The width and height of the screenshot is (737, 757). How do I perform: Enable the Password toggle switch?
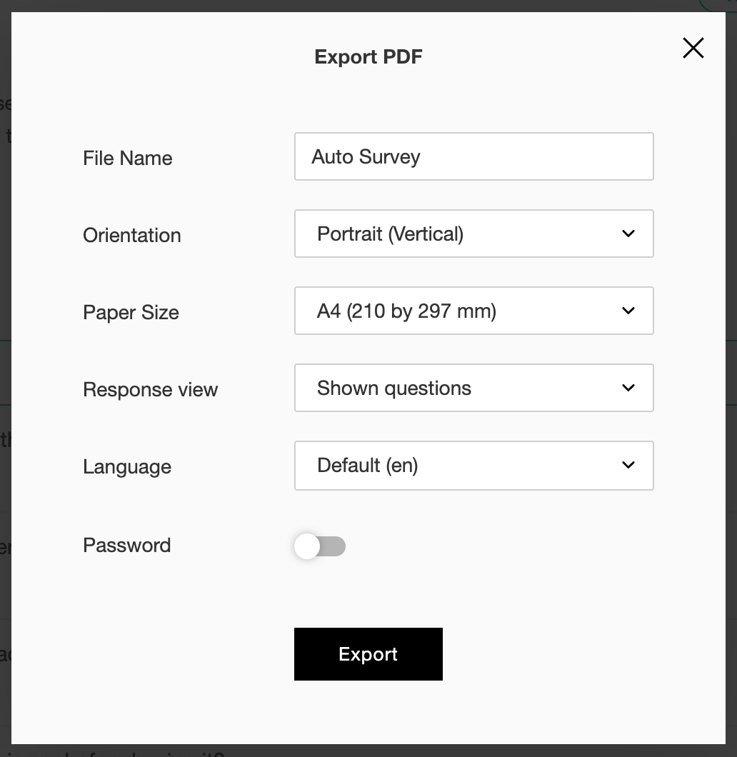[x=319, y=546]
